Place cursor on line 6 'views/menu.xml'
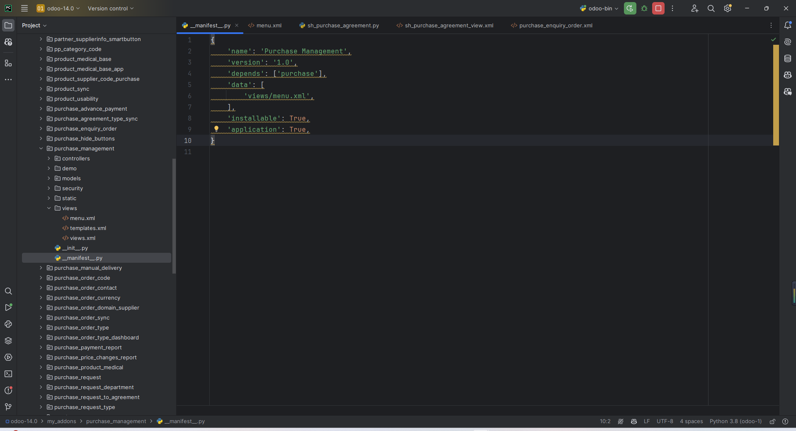 [277, 96]
